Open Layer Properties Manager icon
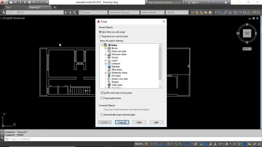The image size is (262, 147). pos(4,12)
